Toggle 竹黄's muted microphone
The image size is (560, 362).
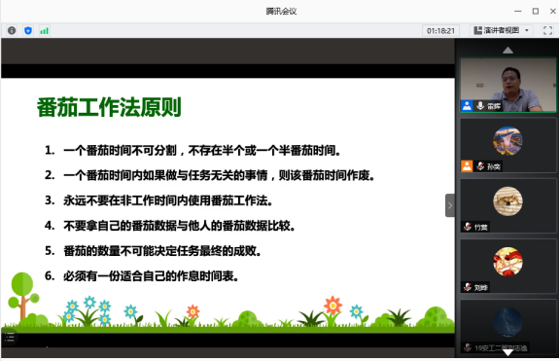(x=468, y=227)
